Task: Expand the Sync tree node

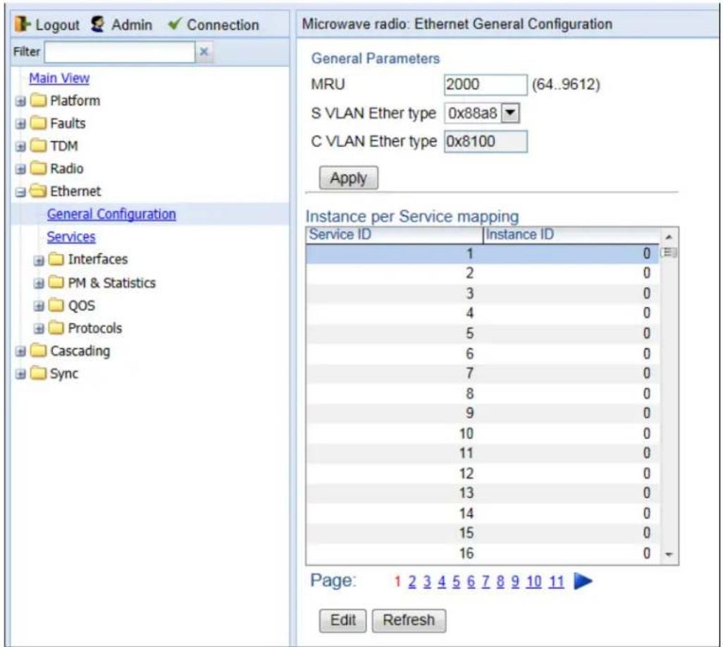Action: 20,374
